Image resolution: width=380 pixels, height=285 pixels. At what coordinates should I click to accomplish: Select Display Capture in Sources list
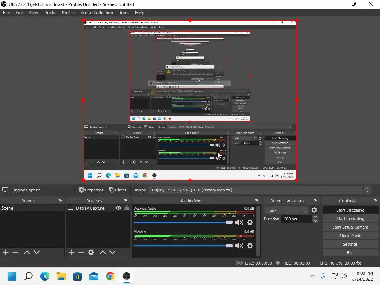coord(90,208)
